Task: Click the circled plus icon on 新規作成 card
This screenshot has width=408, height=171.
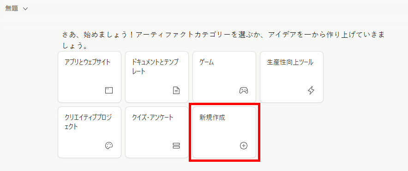Action: click(x=244, y=146)
